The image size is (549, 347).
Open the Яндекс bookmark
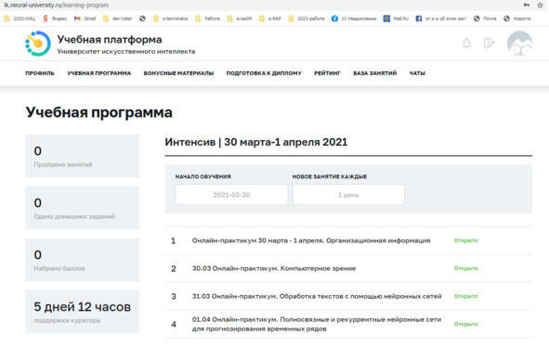55,19
